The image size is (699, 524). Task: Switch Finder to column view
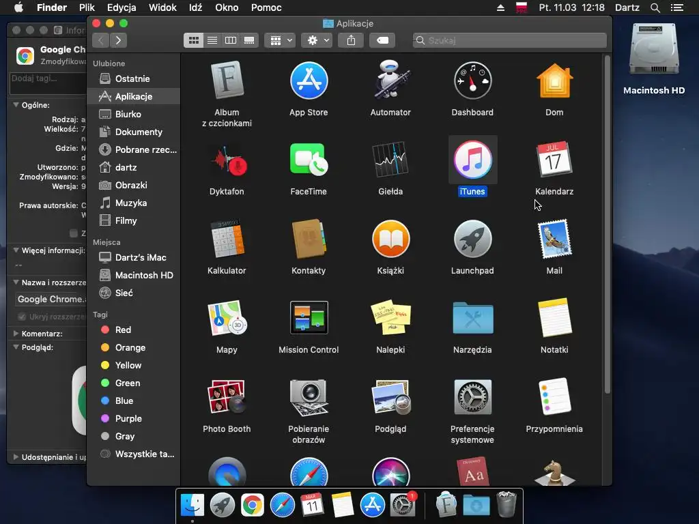tap(231, 40)
